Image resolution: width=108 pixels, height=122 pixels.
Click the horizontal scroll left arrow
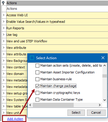[x=30, y=105]
